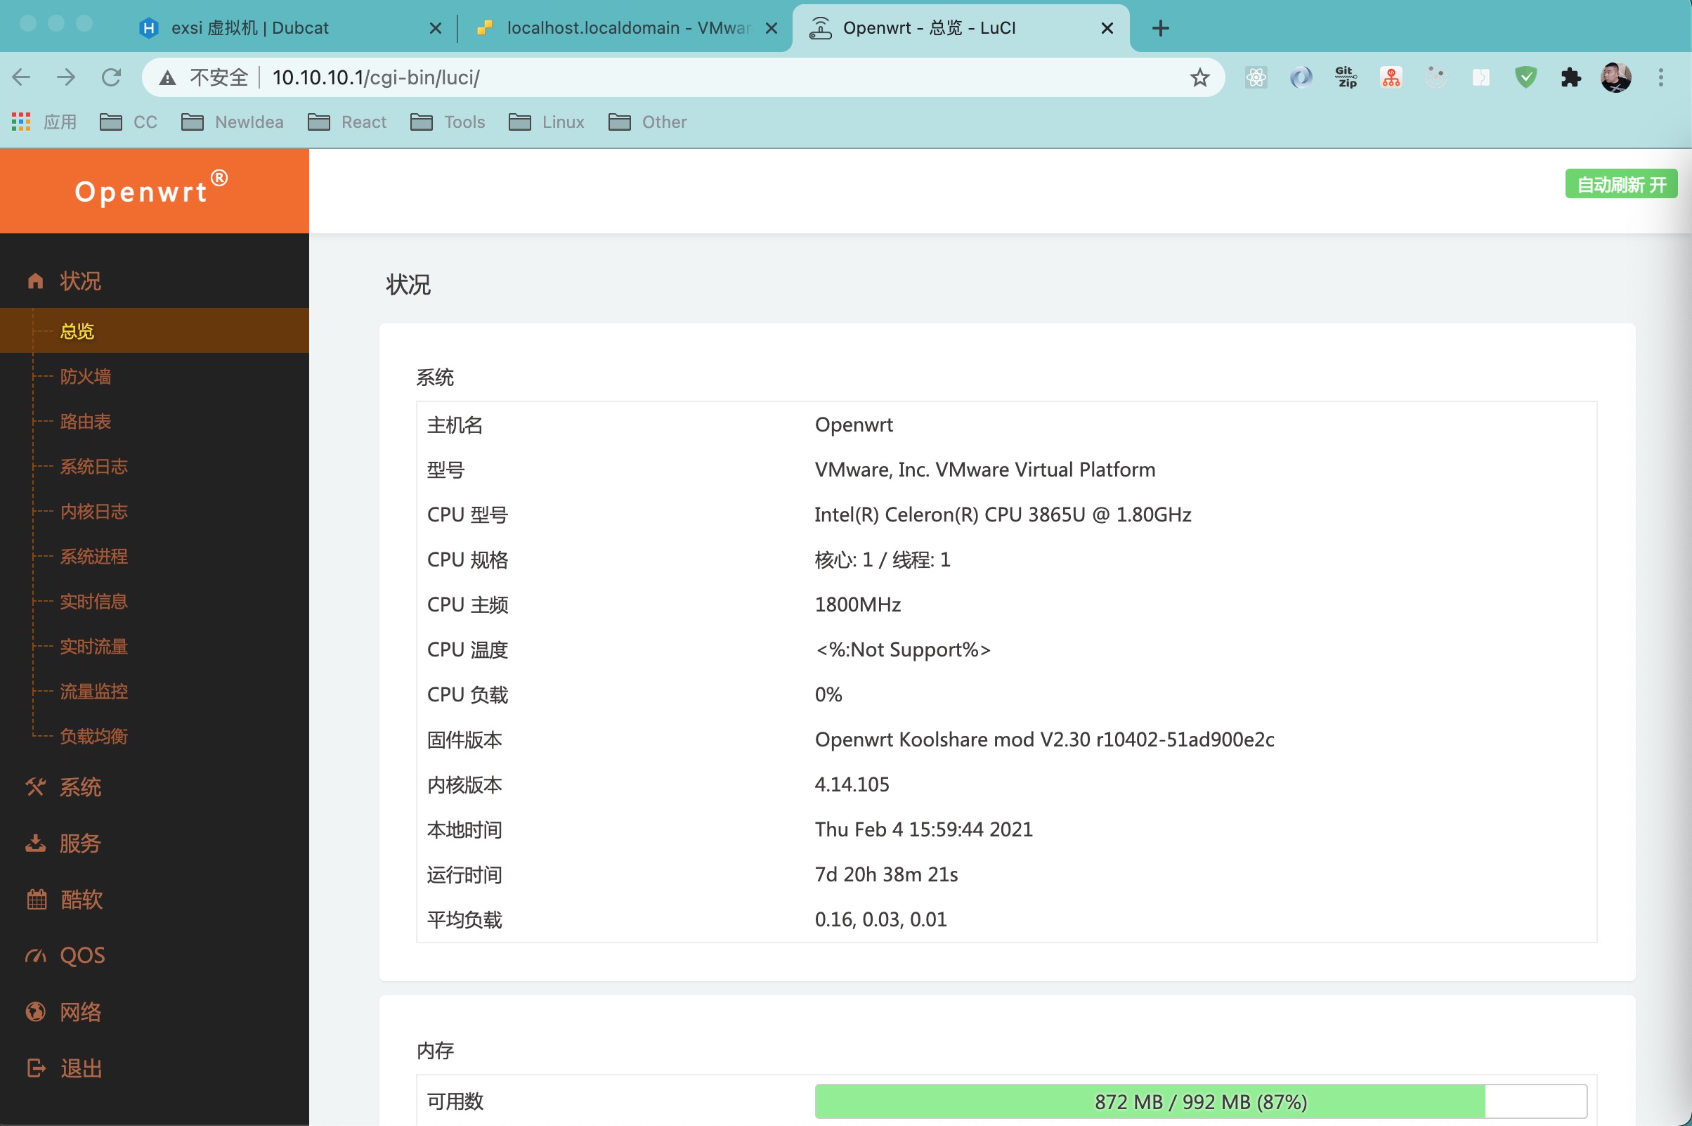Click the <%:Not Support%> temperature value
1692x1126 pixels.
902,649
